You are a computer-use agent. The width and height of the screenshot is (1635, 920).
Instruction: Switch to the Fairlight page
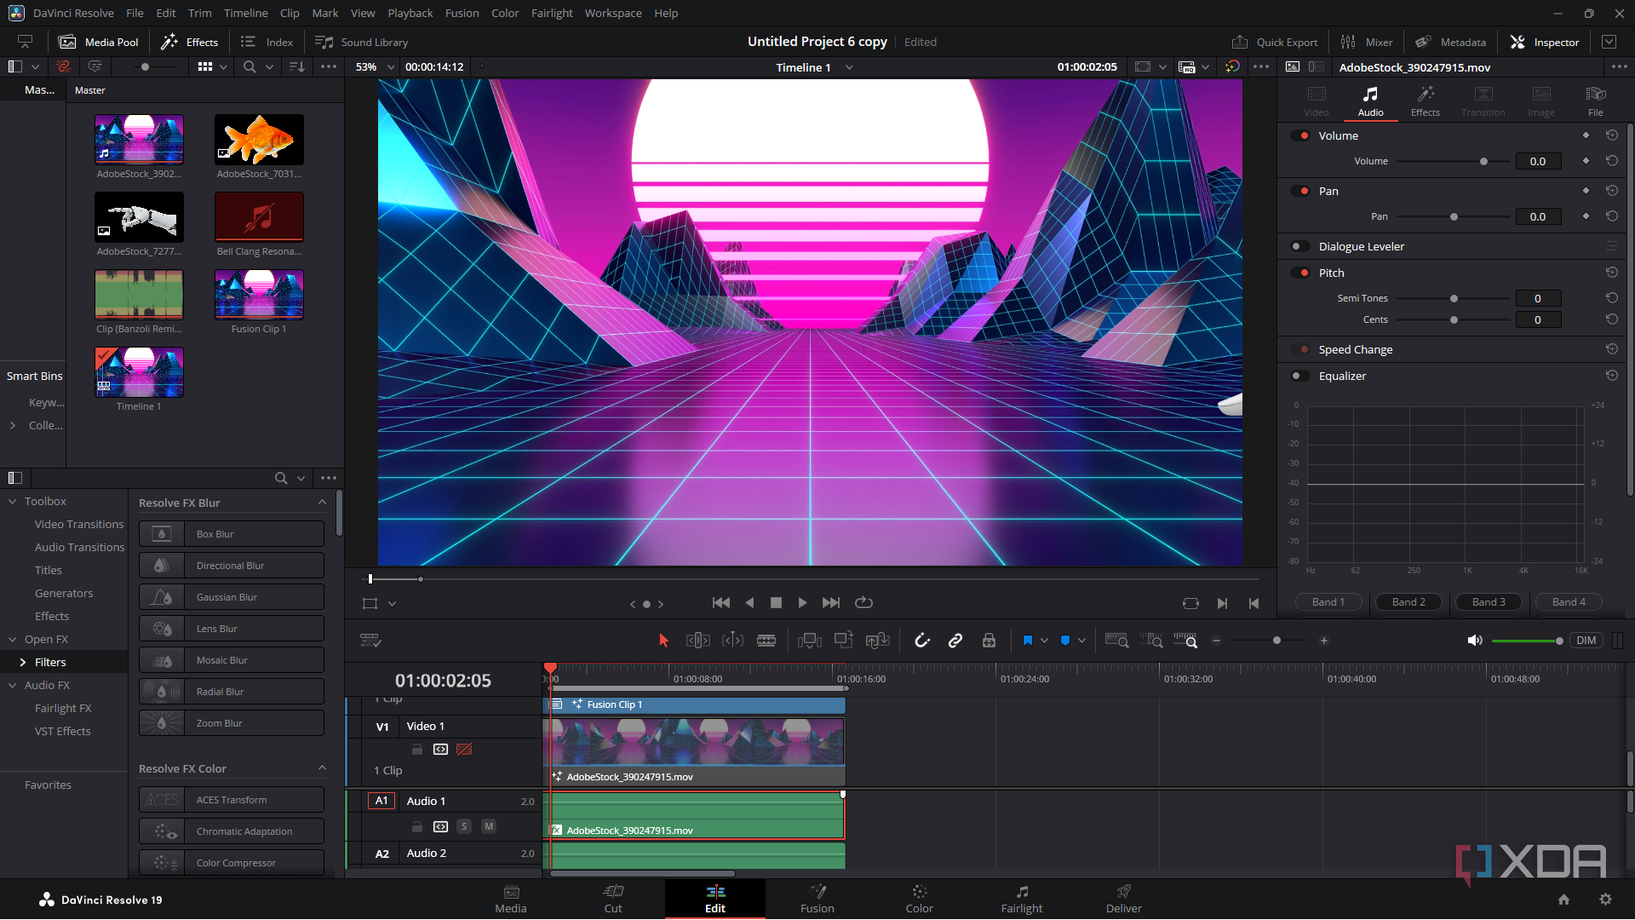click(1021, 899)
